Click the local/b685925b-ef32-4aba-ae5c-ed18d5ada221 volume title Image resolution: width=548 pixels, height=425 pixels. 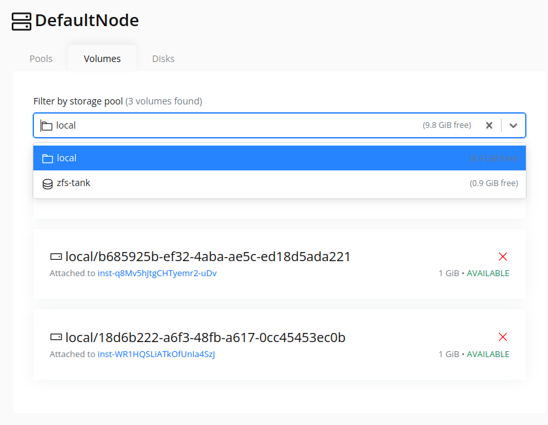coord(208,257)
